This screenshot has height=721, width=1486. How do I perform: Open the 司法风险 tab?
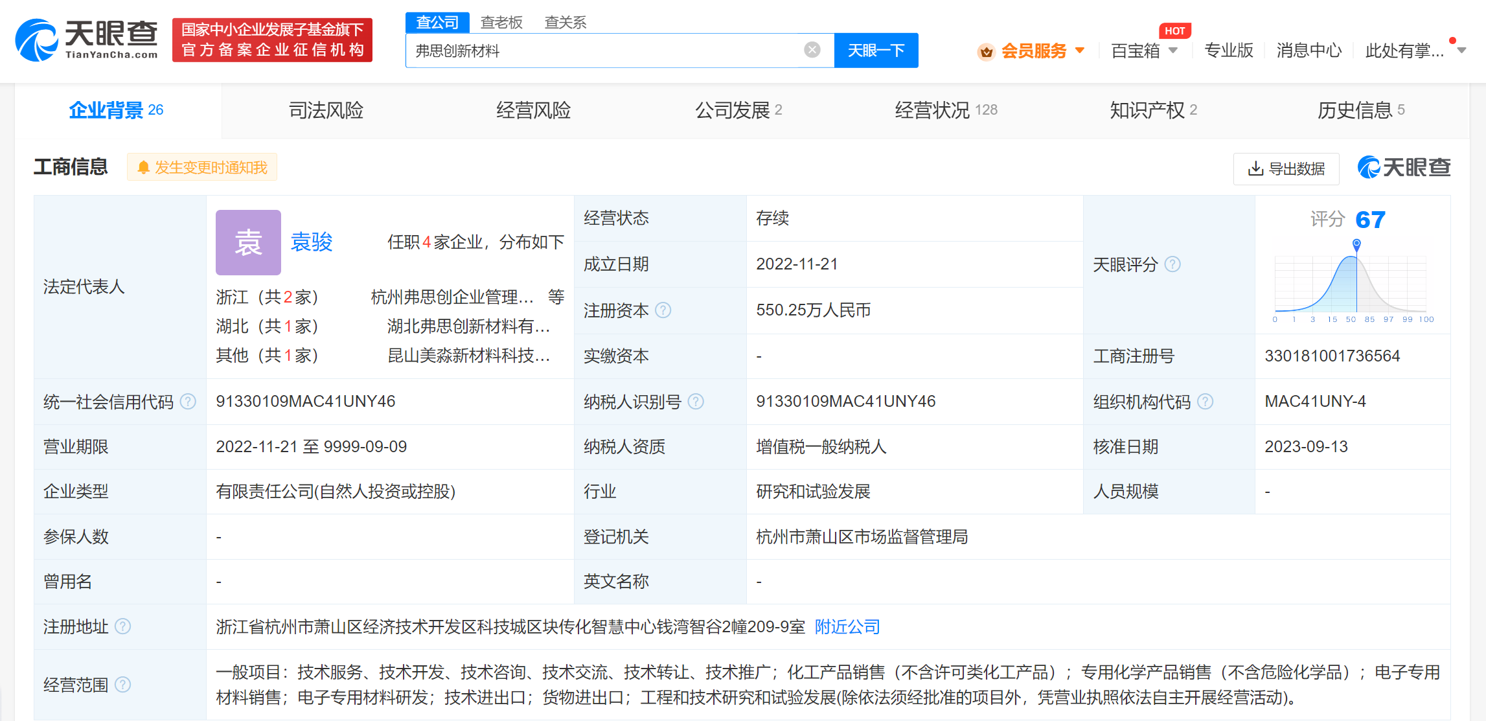click(x=326, y=110)
